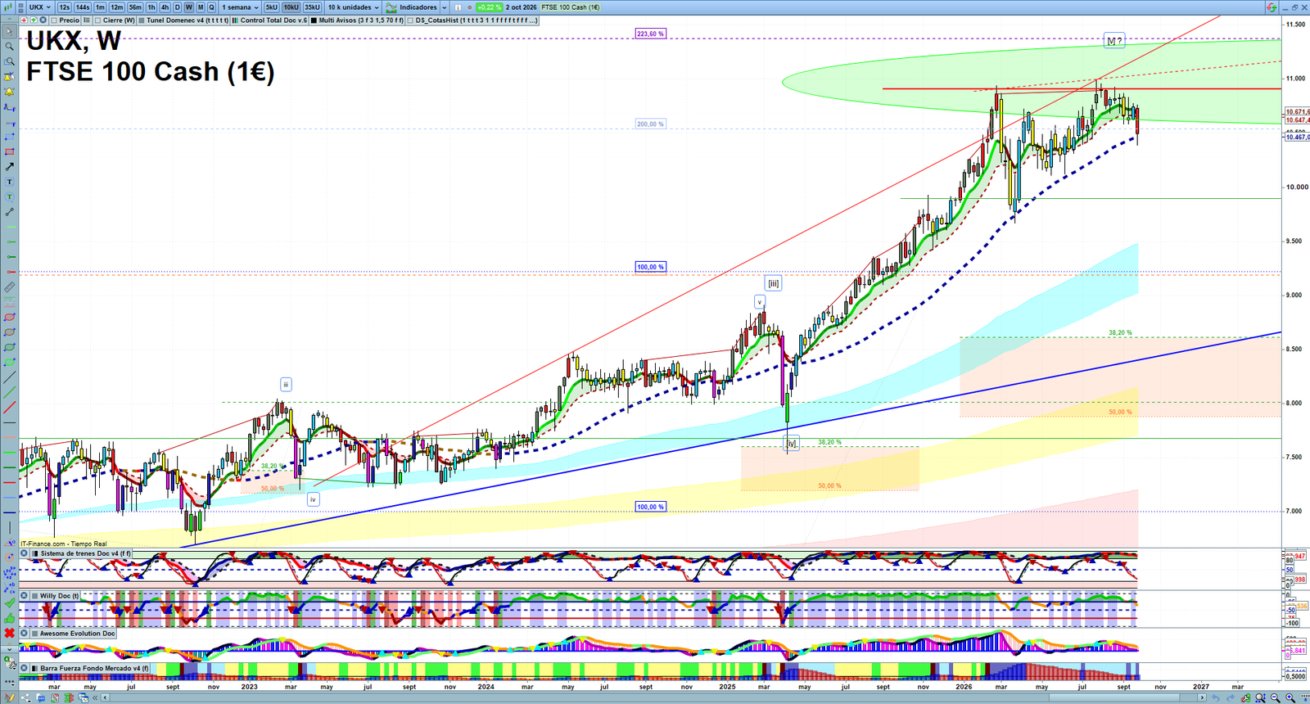
Task: Close the Willy Doc indicator panel
Action: click(24, 595)
